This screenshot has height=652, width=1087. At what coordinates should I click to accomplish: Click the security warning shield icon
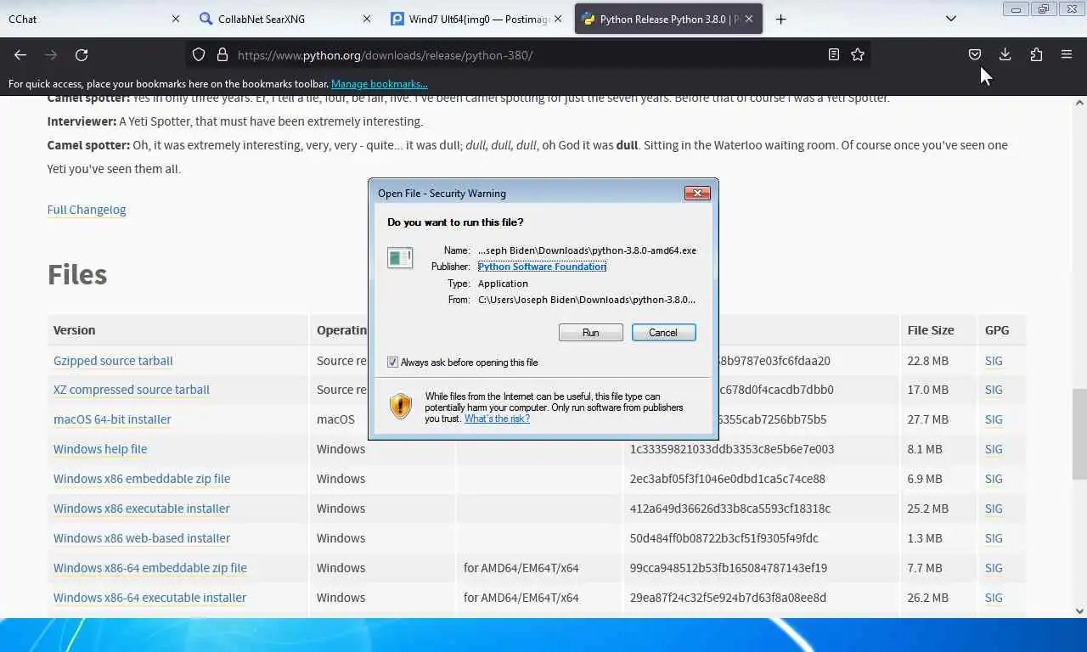click(x=401, y=406)
